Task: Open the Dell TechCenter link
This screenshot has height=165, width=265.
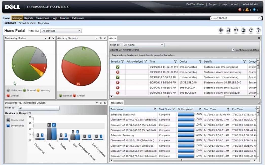Action: (195, 4)
